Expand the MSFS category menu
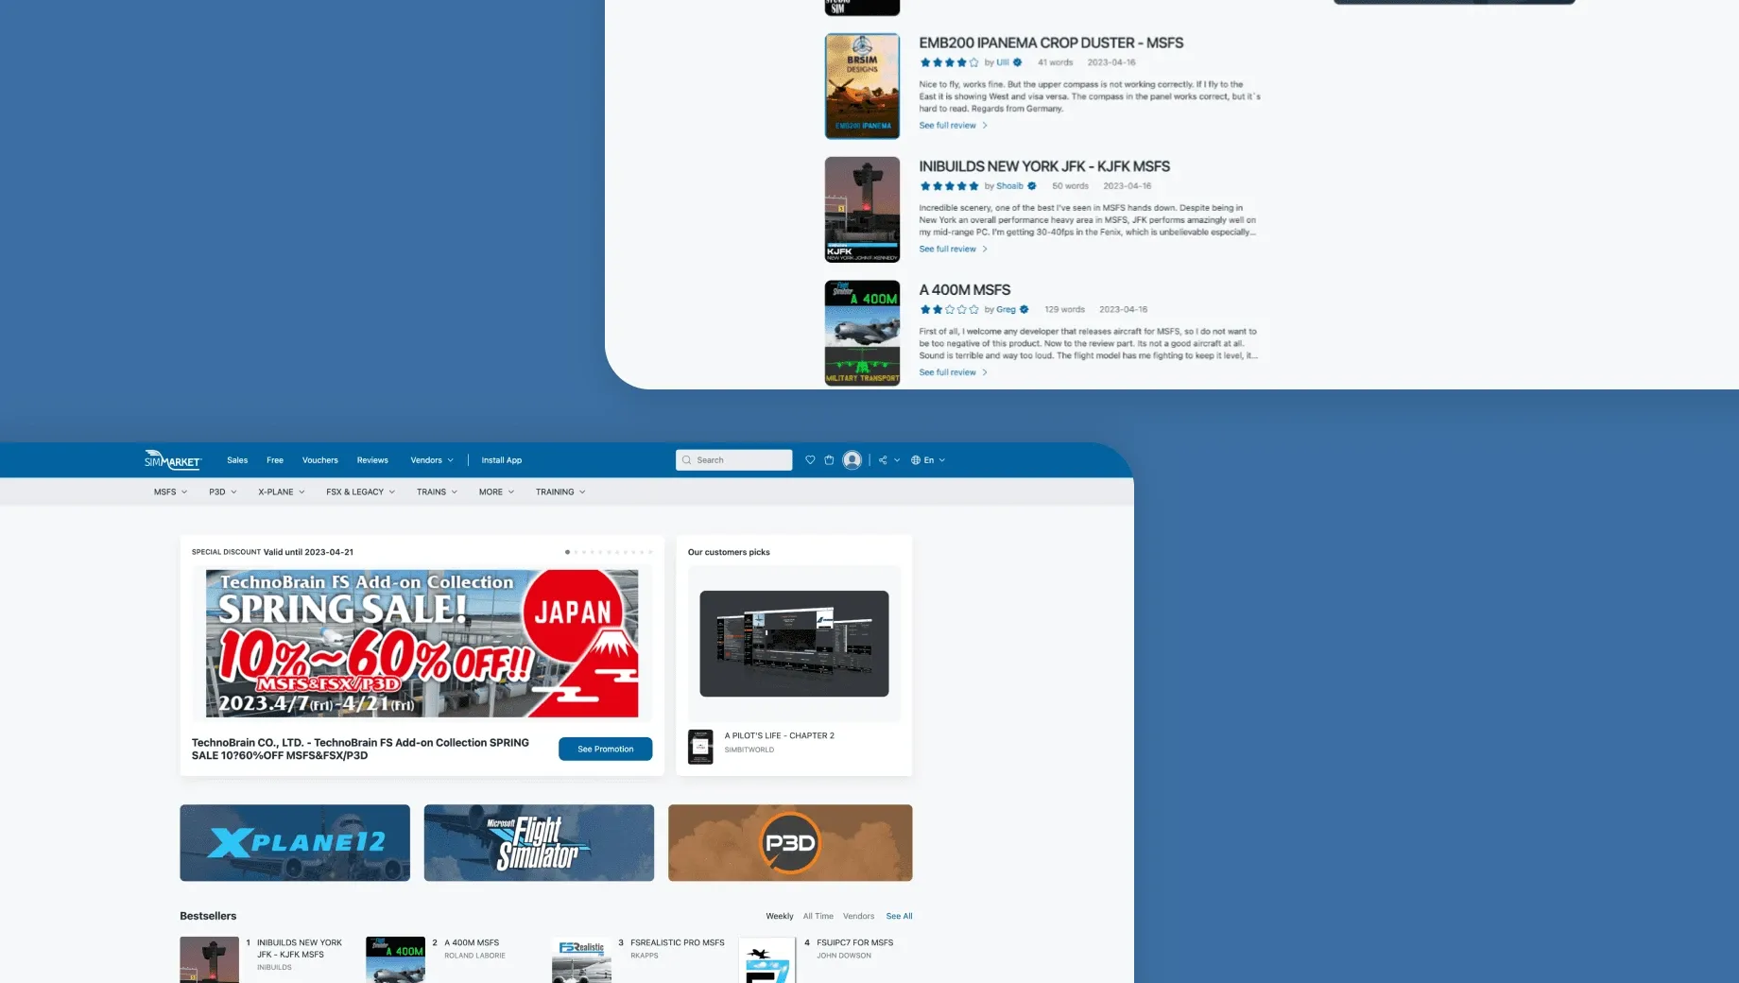The width and height of the screenshot is (1739, 983). (x=171, y=492)
